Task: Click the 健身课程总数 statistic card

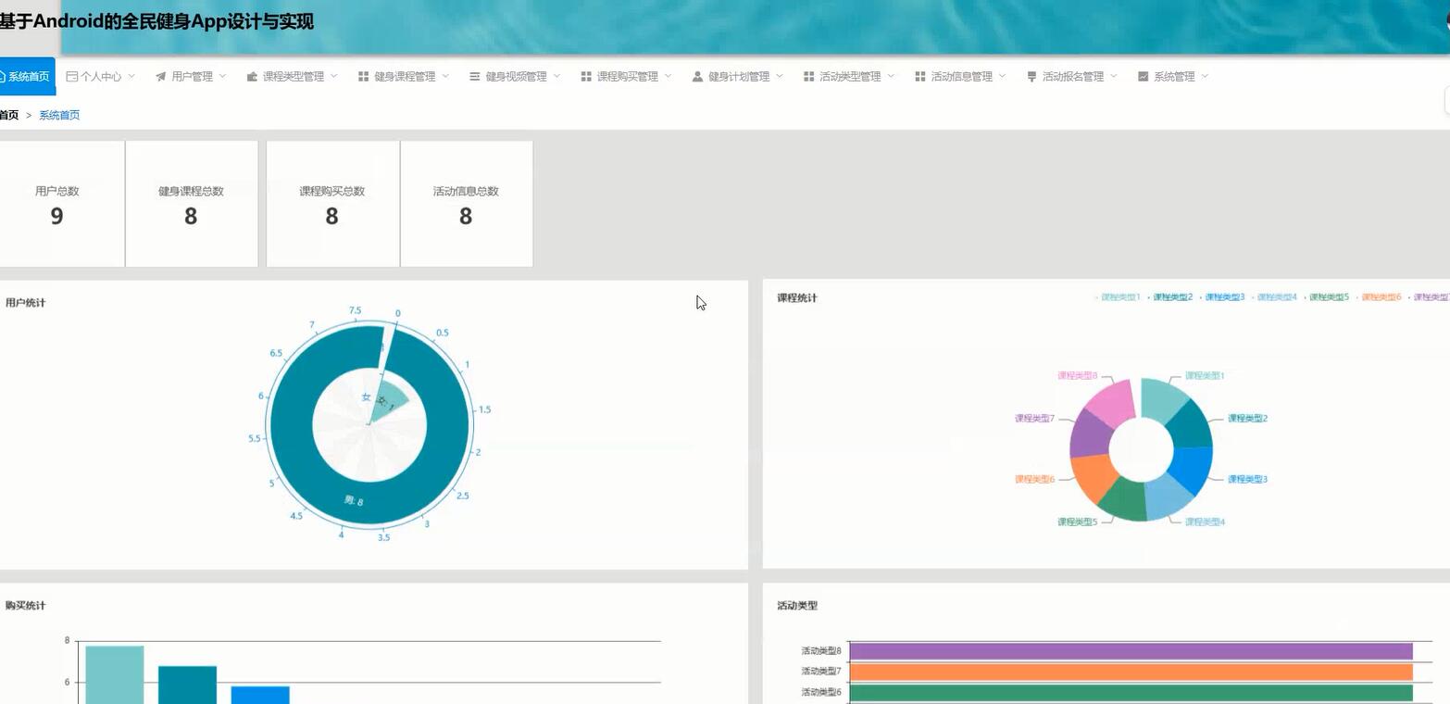Action: 192,204
